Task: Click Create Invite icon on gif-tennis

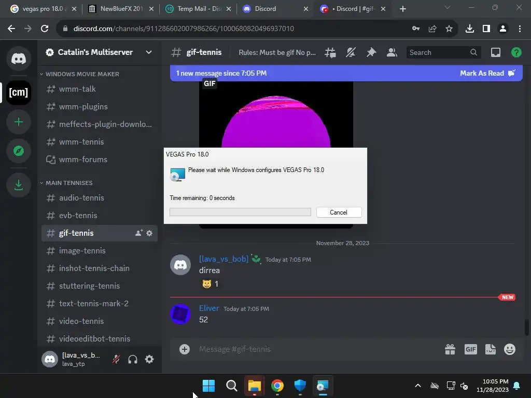Action: point(139,233)
